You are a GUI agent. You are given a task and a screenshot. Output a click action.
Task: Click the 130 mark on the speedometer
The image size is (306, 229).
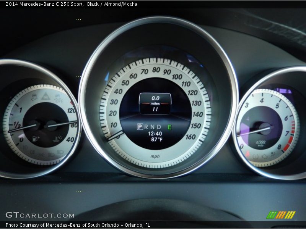[196, 103]
